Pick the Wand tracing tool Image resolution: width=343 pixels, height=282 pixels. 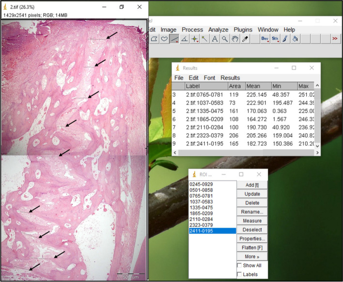204,39
